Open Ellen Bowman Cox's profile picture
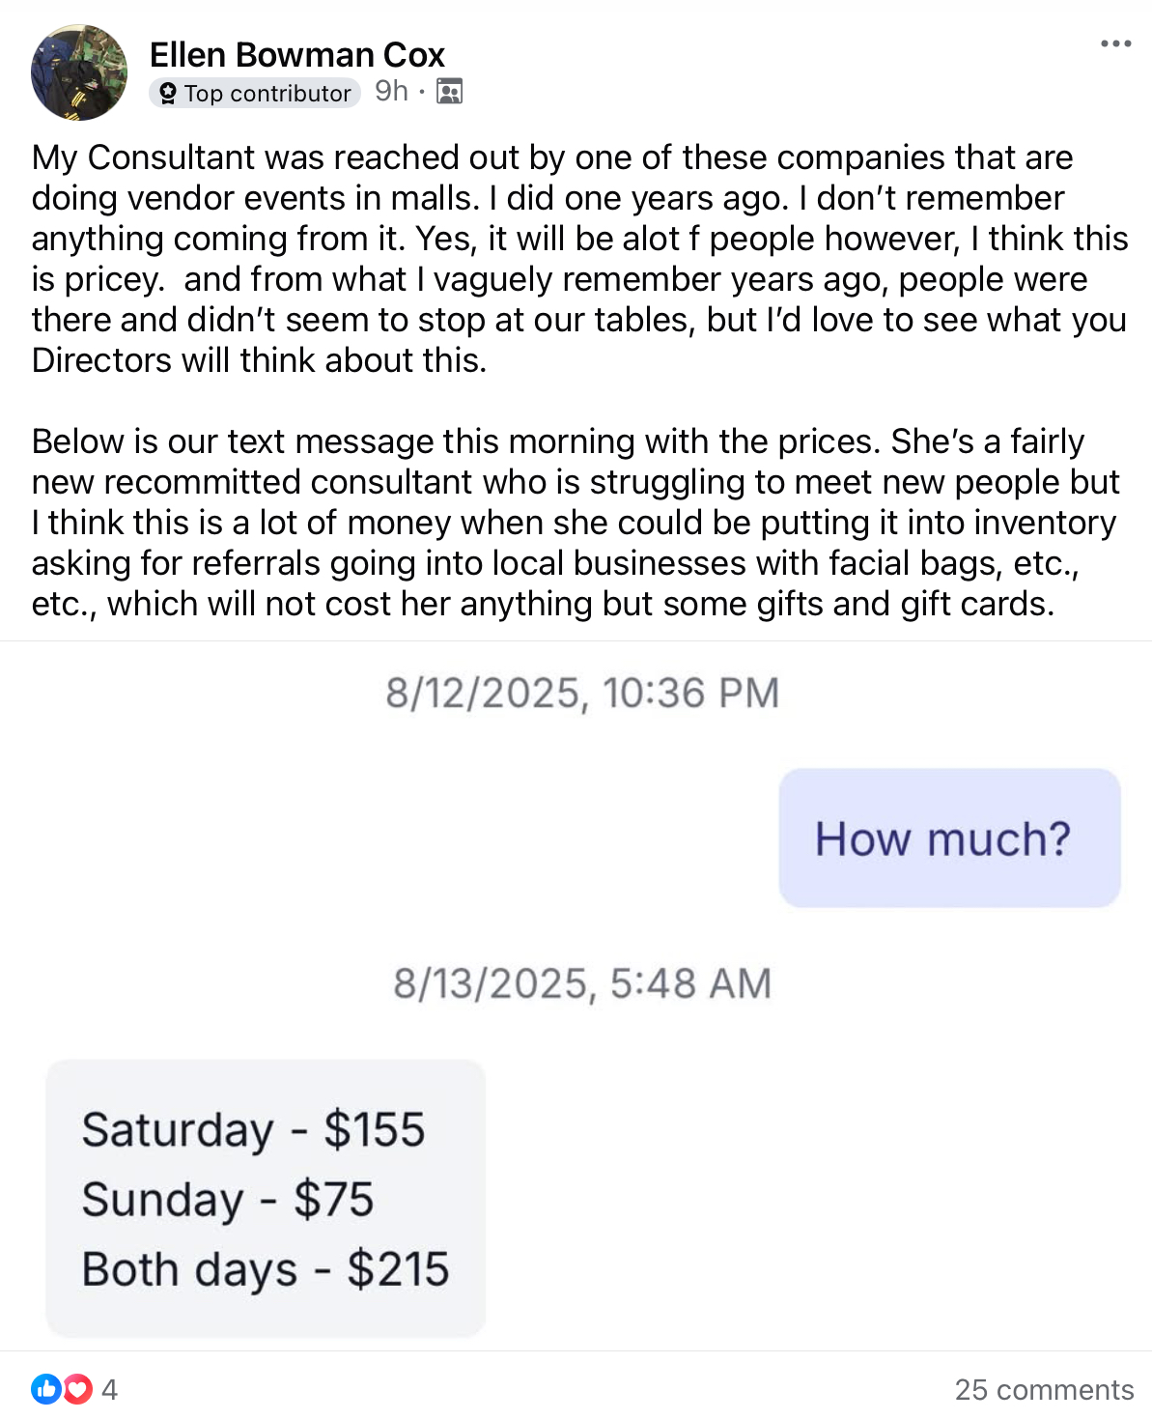 click(79, 72)
